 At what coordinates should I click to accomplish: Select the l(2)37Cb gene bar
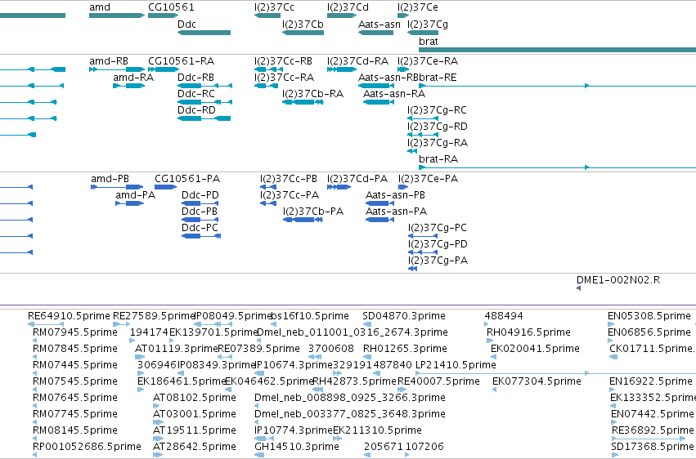(303, 33)
